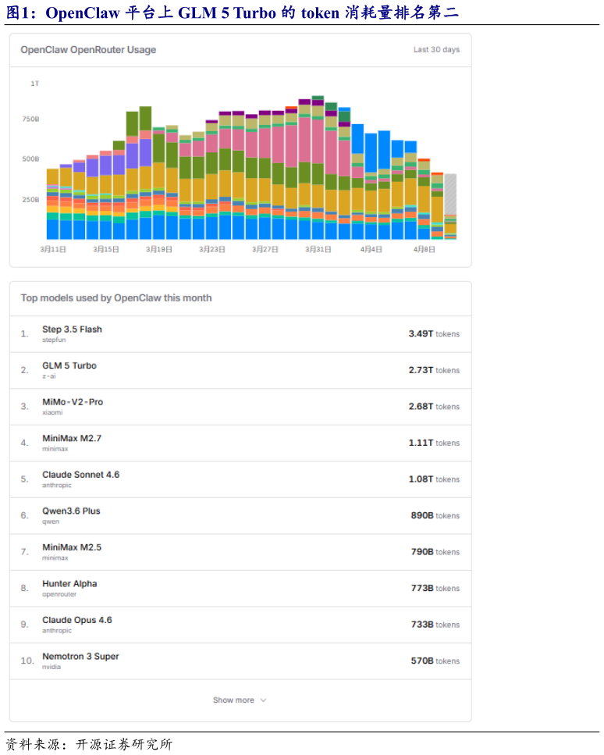This screenshot has height=755, width=604.
Task: Click the 2.68T tokens value
Action: tap(434, 407)
